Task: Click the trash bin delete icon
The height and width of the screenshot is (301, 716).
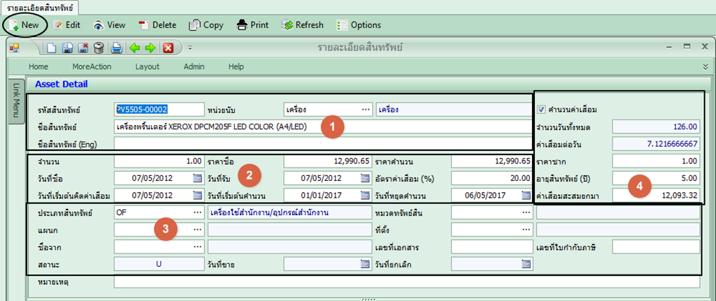Action: tap(99, 48)
